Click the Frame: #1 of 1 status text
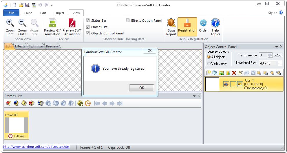Screen dimensions: 287x153 click(x=91, y=147)
